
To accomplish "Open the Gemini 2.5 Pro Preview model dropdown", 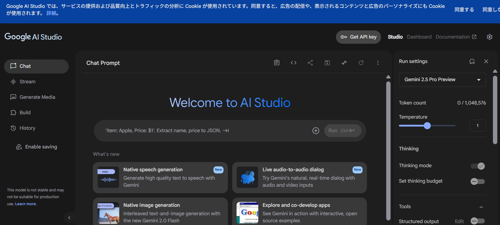I will pyautogui.click(x=442, y=80).
